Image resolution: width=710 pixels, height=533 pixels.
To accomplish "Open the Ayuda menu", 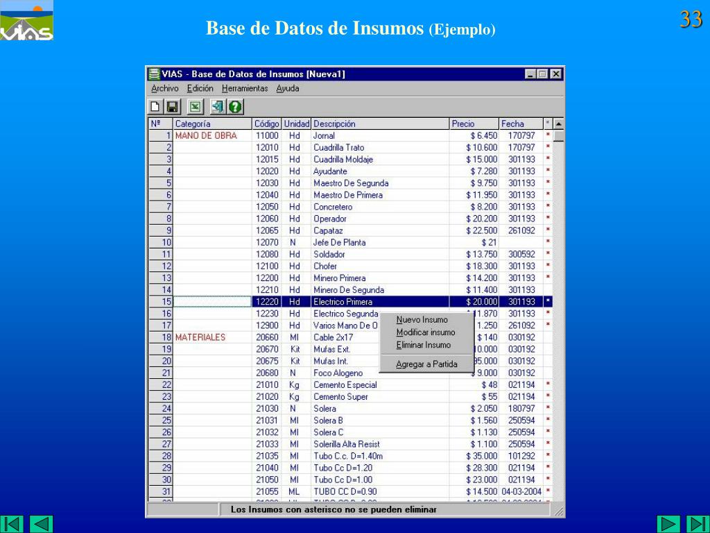I will click(288, 88).
